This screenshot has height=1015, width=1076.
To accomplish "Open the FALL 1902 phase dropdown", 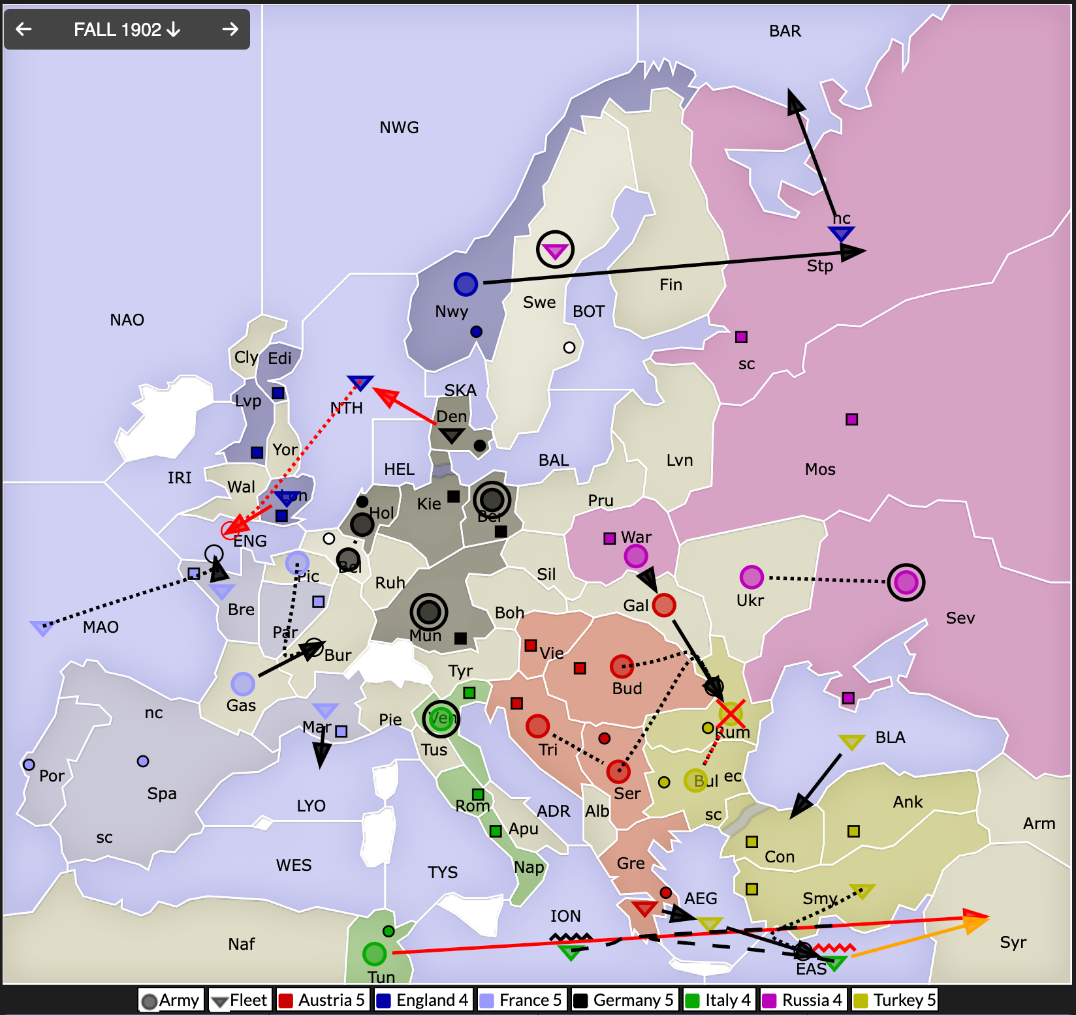I will pyautogui.click(x=127, y=29).
